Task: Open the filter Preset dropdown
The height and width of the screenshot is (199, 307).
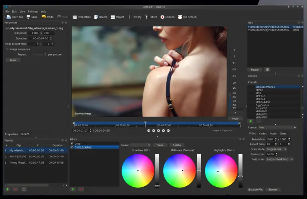Action: pos(140,145)
